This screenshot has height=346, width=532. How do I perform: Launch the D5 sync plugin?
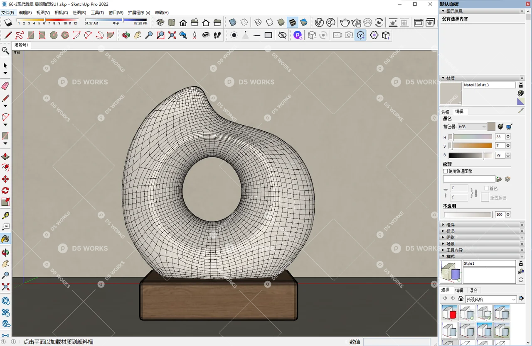[298, 35]
